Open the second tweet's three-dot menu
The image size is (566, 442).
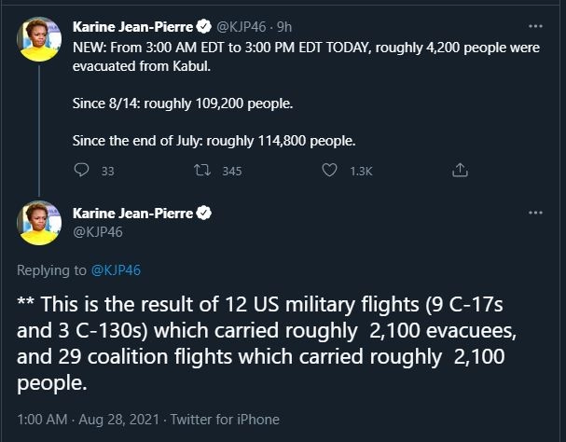[535, 213]
